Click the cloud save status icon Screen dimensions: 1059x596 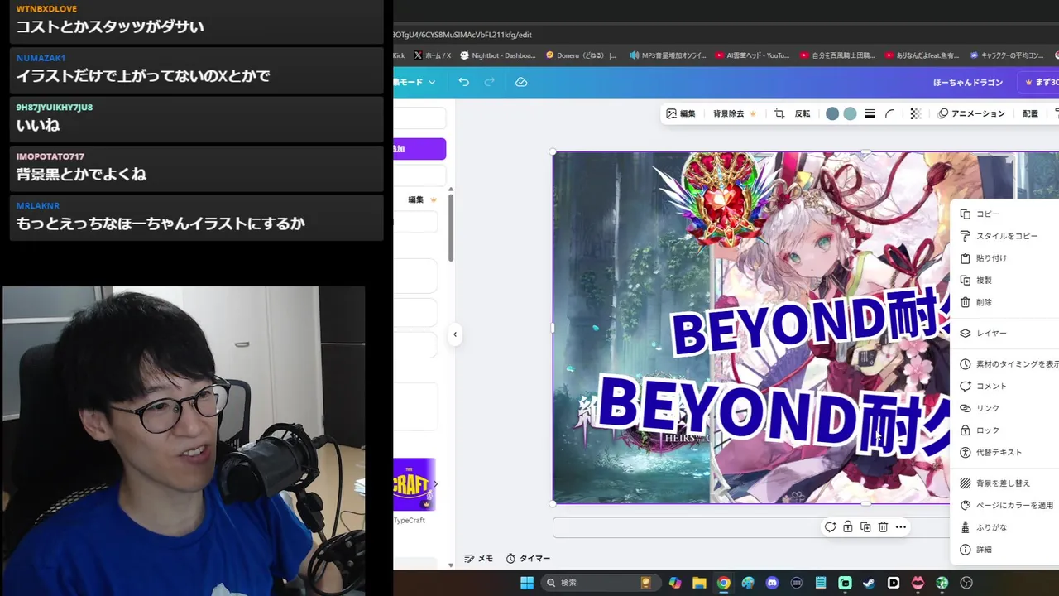click(521, 82)
